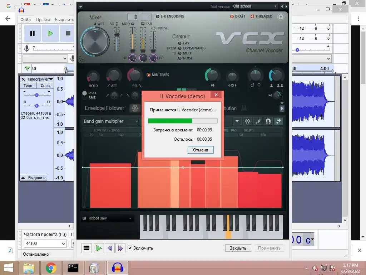366x275 pixels.
Task: Click the Audacity stop button
Action: pos(68,33)
